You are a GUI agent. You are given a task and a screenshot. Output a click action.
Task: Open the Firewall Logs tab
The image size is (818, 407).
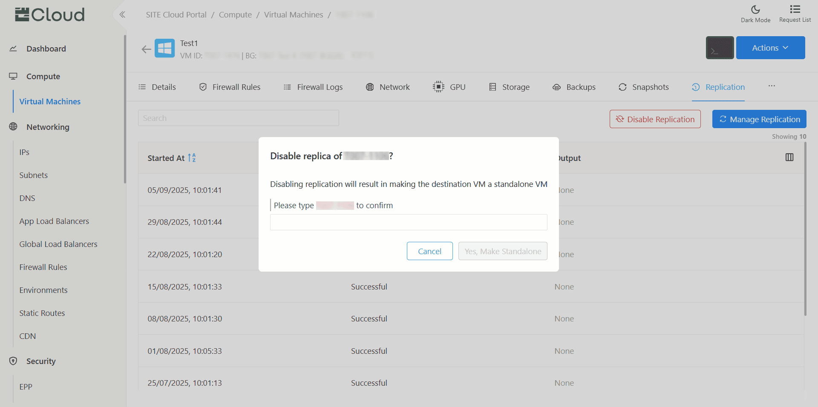point(313,87)
